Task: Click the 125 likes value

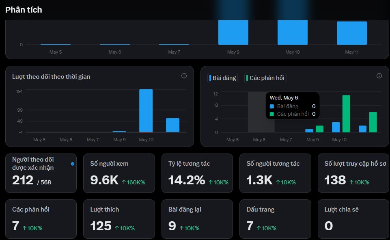Action: 101,226
